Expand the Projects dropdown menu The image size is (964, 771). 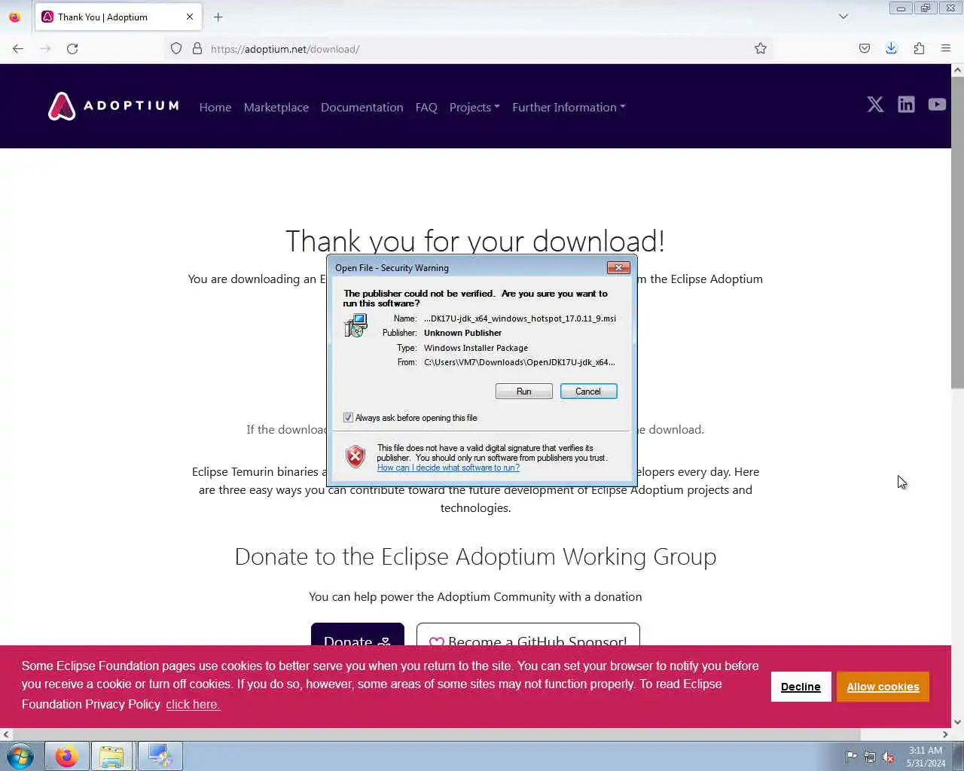click(x=474, y=107)
